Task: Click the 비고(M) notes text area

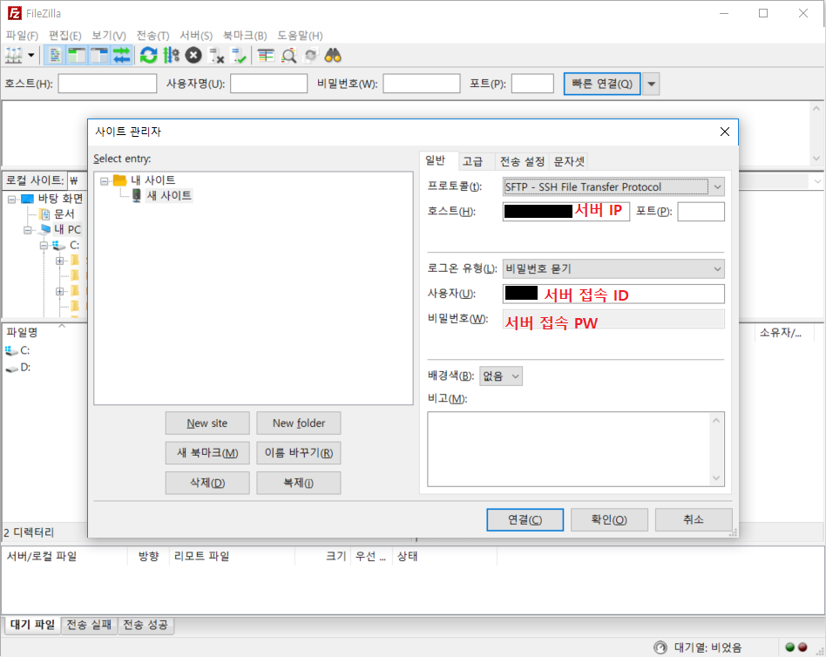Action: pos(576,449)
